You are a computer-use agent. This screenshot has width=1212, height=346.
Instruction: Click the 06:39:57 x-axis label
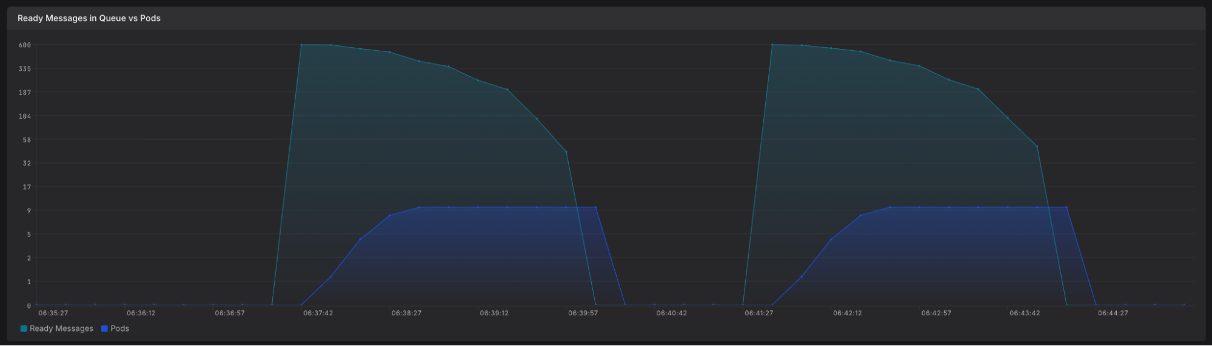point(583,313)
